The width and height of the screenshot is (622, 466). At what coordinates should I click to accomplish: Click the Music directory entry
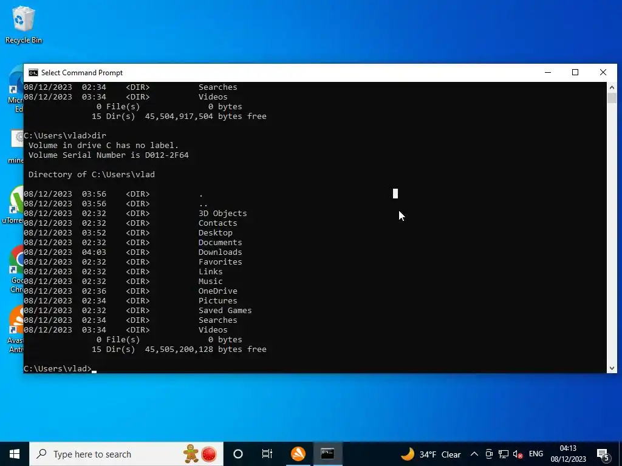tap(211, 282)
